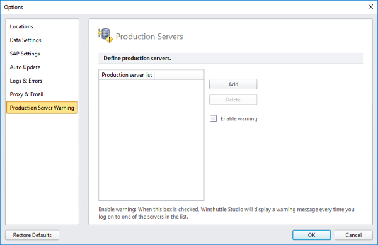Image resolution: width=378 pixels, height=245 pixels.
Task: Add a production server
Action: 233,84
